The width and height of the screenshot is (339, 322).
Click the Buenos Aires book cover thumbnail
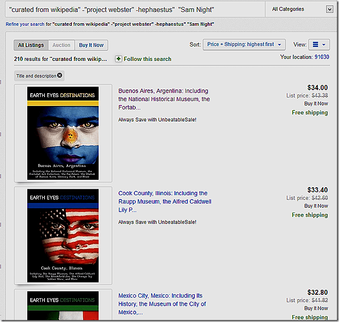pos(63,133)
